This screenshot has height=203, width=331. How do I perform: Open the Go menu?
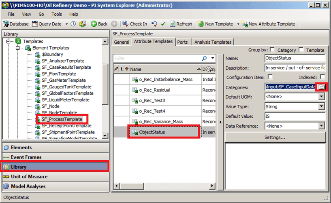click(41, 14)
